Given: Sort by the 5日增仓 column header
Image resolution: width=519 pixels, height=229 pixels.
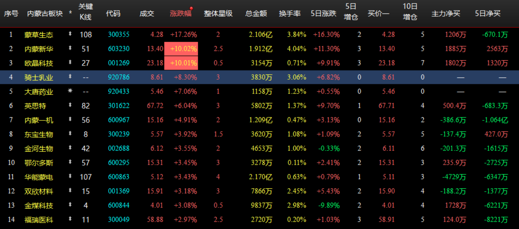Looking at the screenshot, I should [351, 12].
